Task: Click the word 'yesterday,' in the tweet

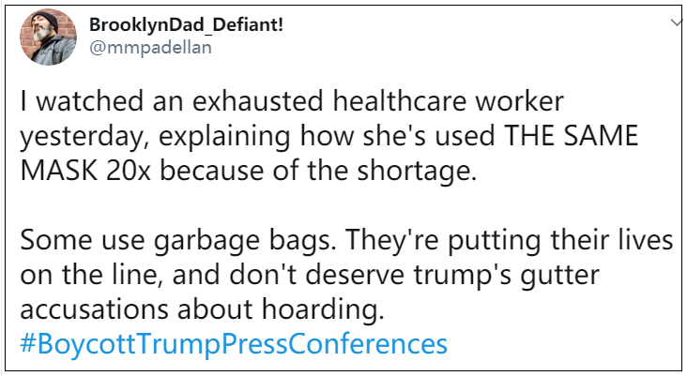Action: pos(79,137)
